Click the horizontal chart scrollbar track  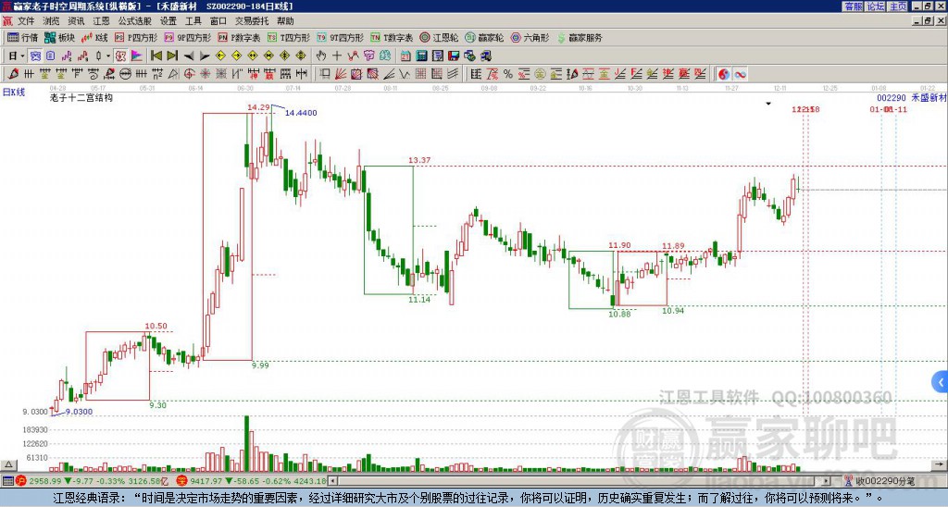580,481
